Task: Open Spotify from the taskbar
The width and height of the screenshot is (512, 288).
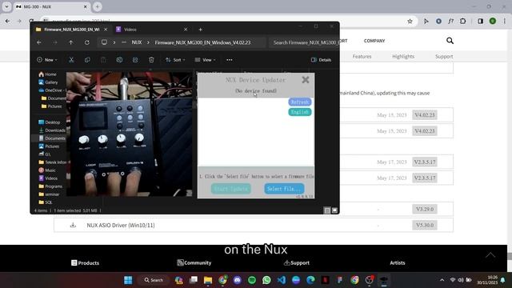Action: coord(252,280)
